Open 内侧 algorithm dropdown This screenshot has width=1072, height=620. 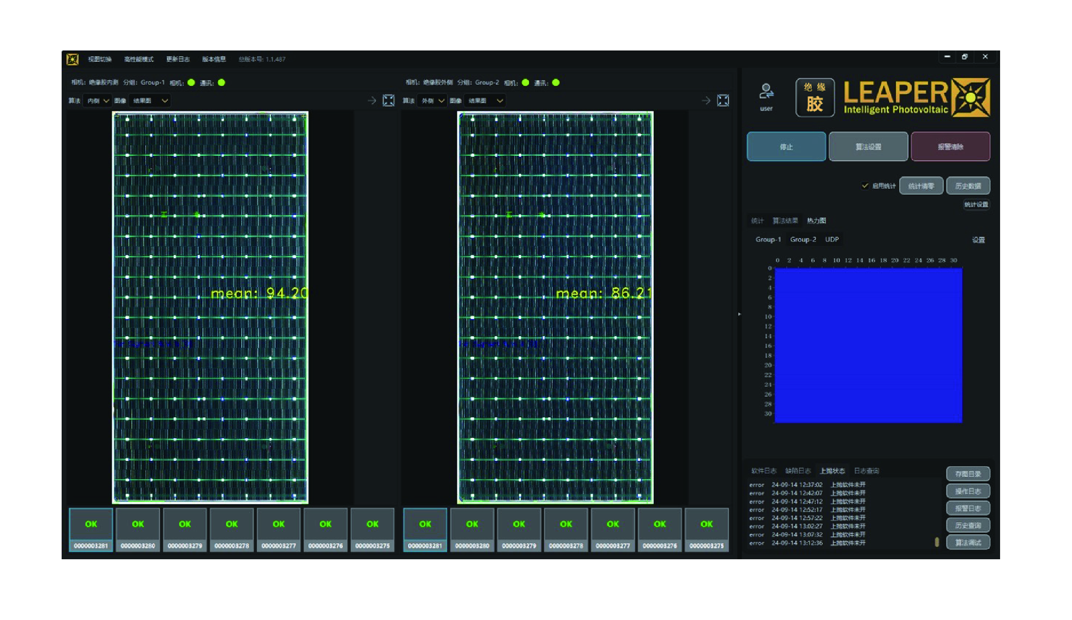tap(98, 101)
